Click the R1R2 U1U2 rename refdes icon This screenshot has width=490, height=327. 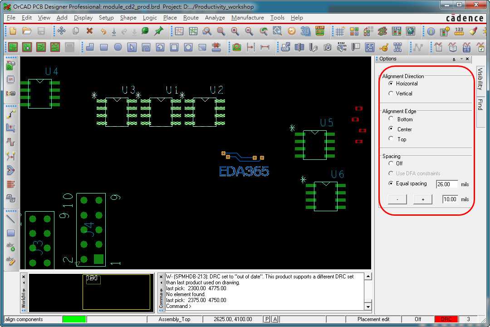pos(342,47)
